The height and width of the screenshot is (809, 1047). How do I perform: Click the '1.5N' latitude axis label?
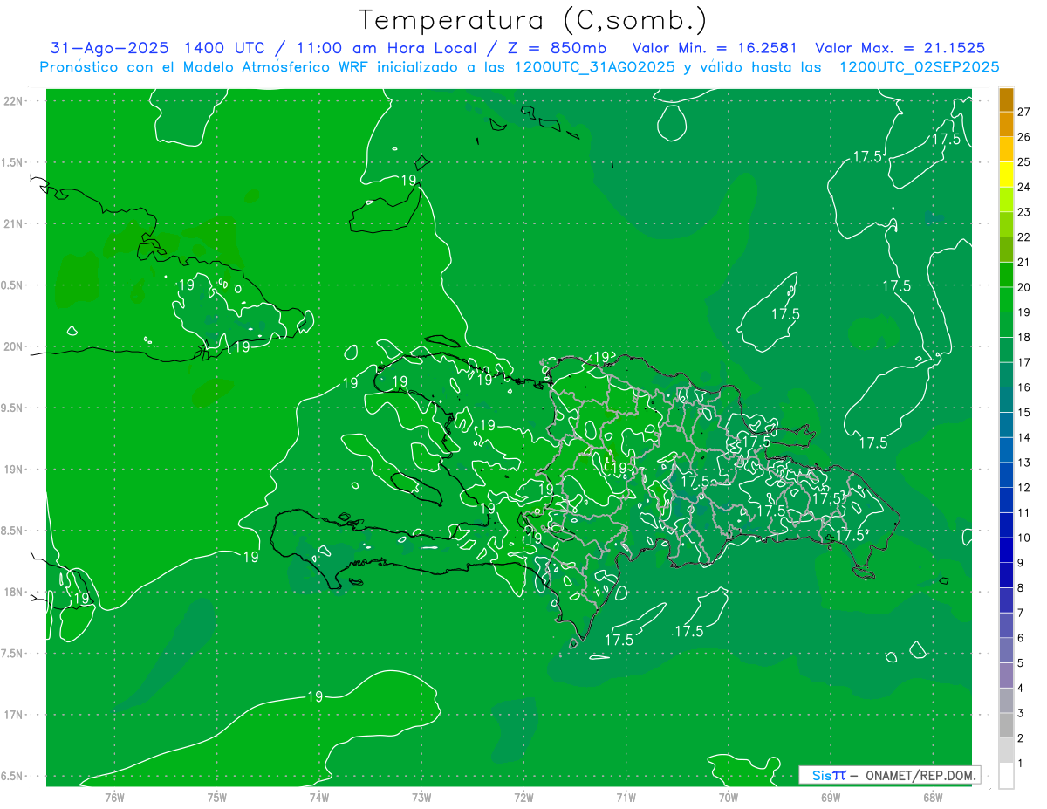14,162
